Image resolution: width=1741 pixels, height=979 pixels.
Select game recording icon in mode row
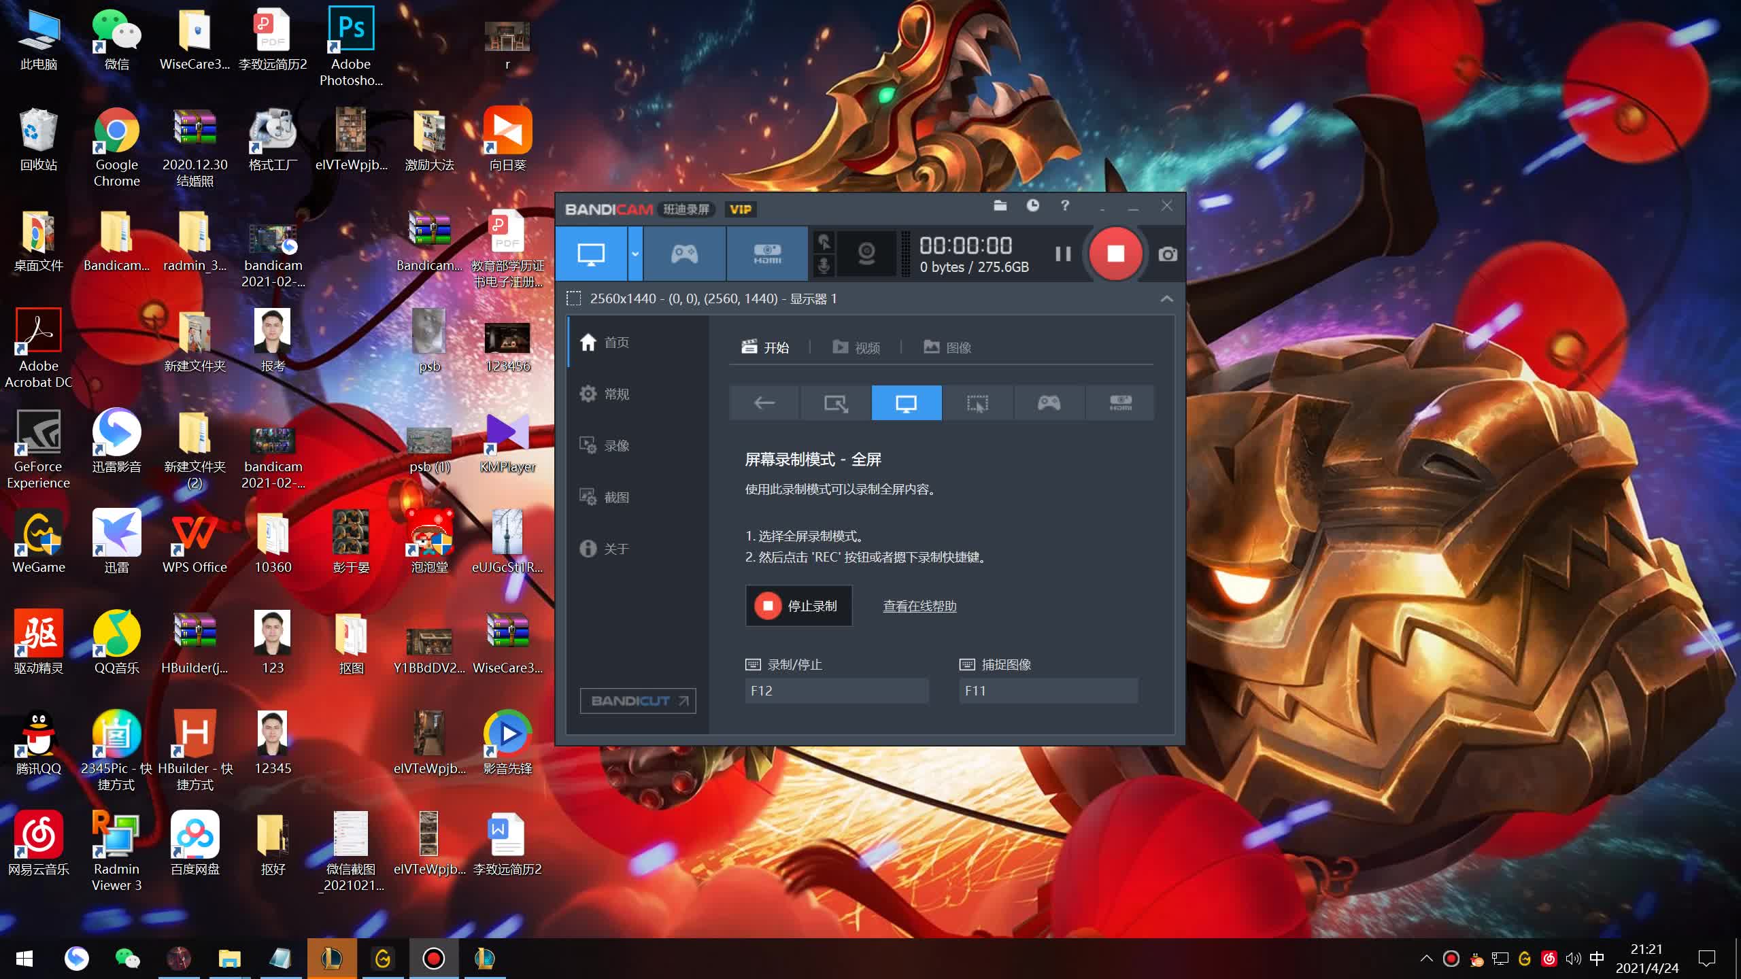pos(1049,402)
